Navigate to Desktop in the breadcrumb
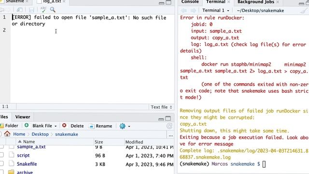Image resolution: width=309 pixels, height=174 pixels. pyautogui.click(x=40, y=134)
